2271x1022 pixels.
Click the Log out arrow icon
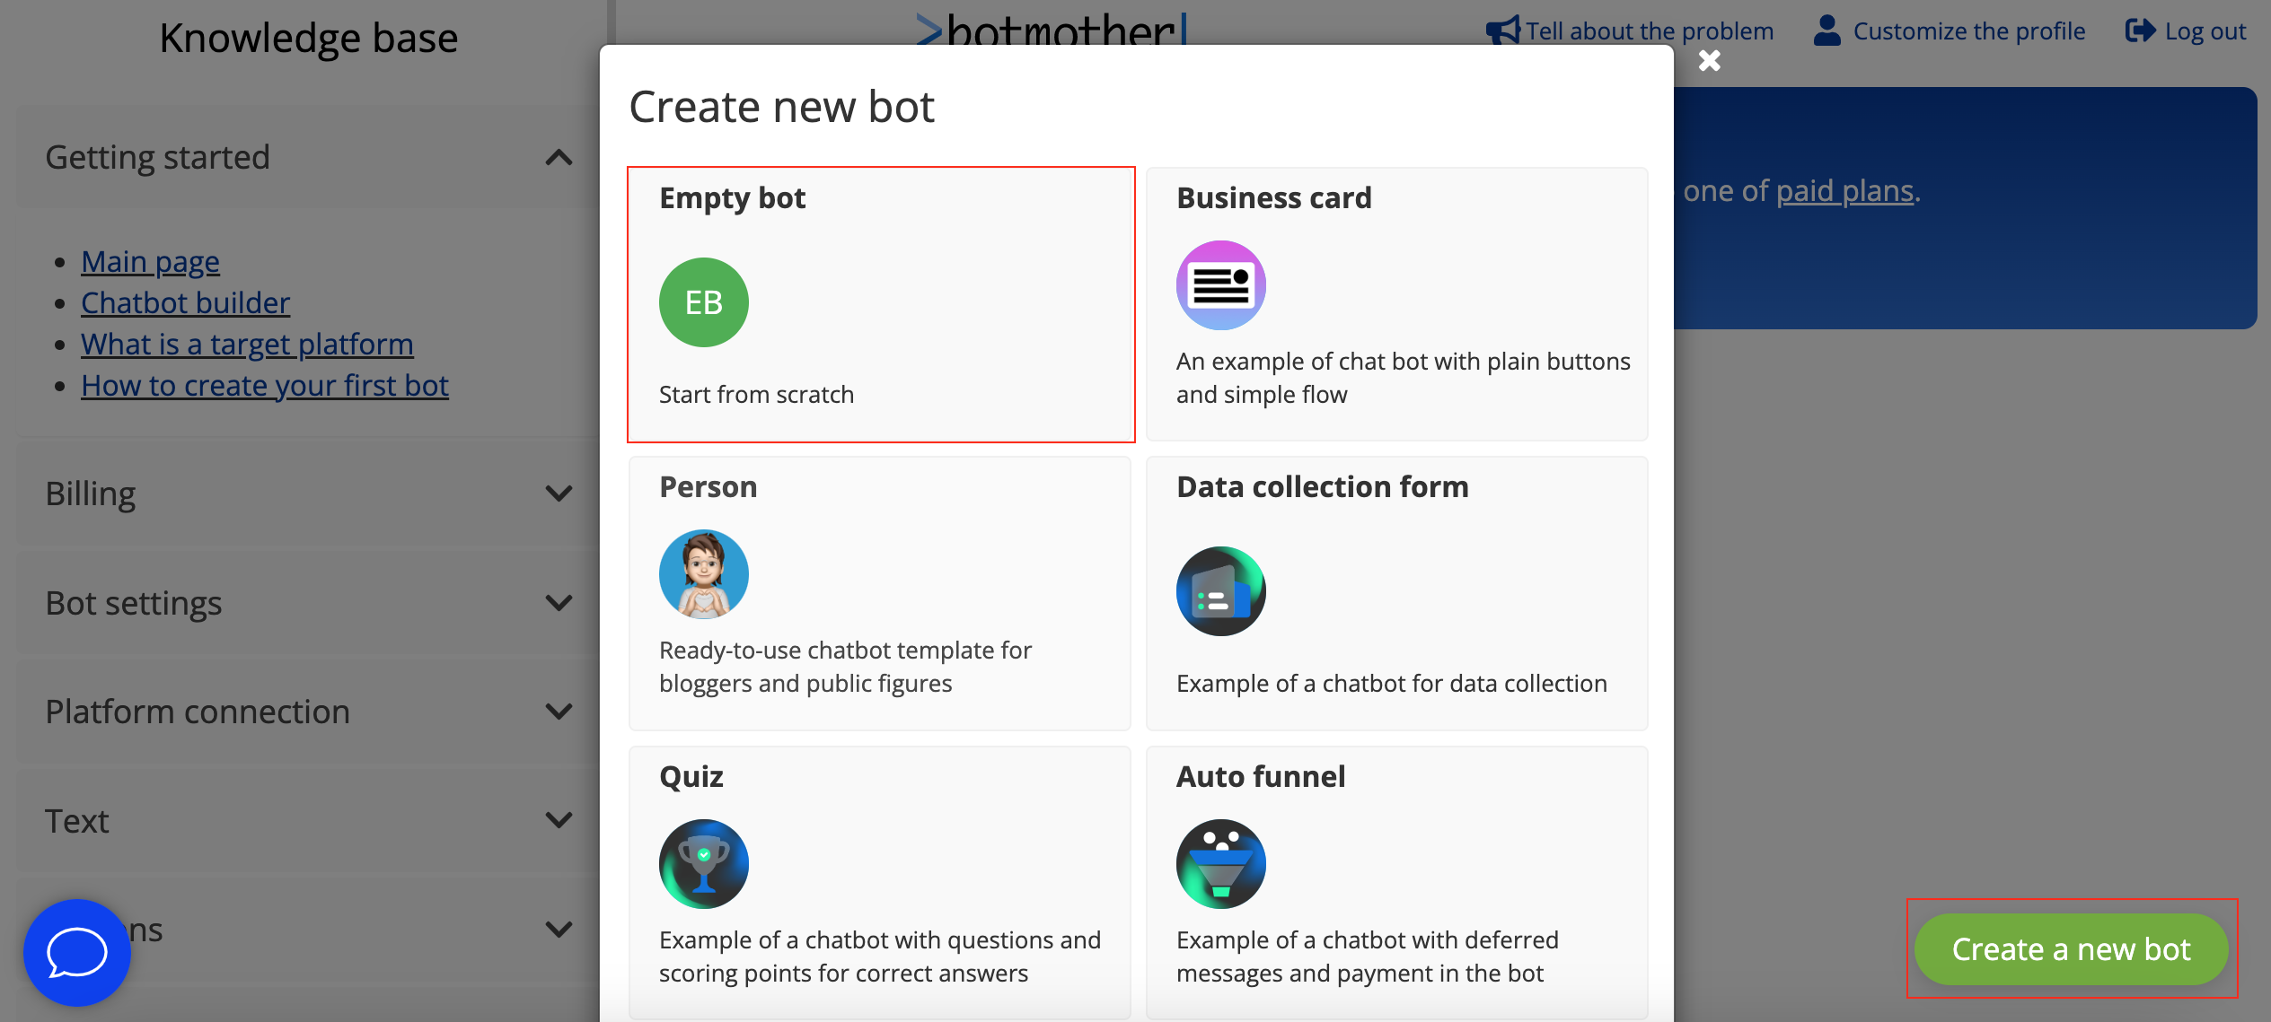(2142, 30)
